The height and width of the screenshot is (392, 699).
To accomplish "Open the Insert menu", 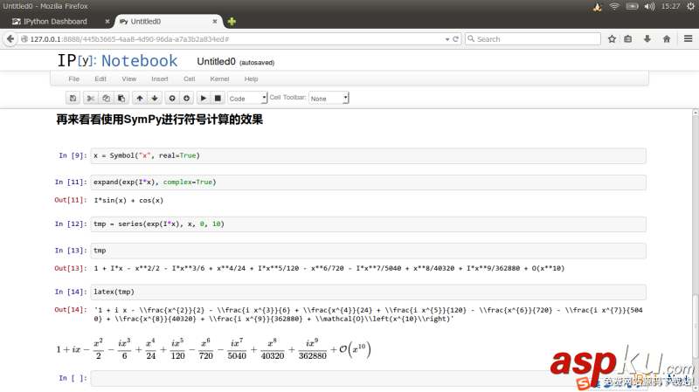I will click(160, 79).
